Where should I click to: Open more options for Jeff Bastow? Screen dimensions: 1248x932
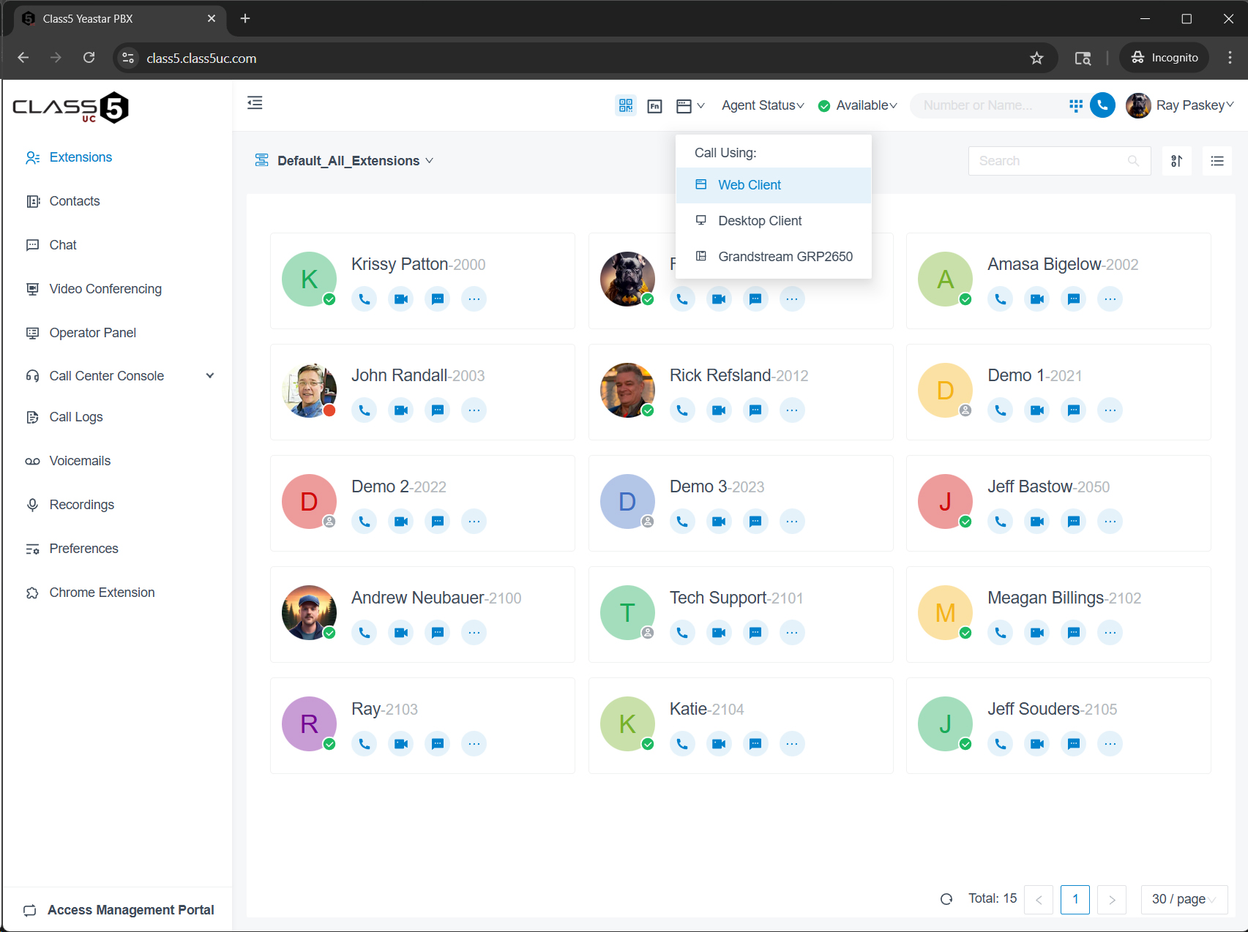click(1110, 521)
